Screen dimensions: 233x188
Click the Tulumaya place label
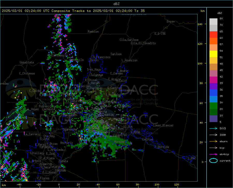(x=97, y=75)
